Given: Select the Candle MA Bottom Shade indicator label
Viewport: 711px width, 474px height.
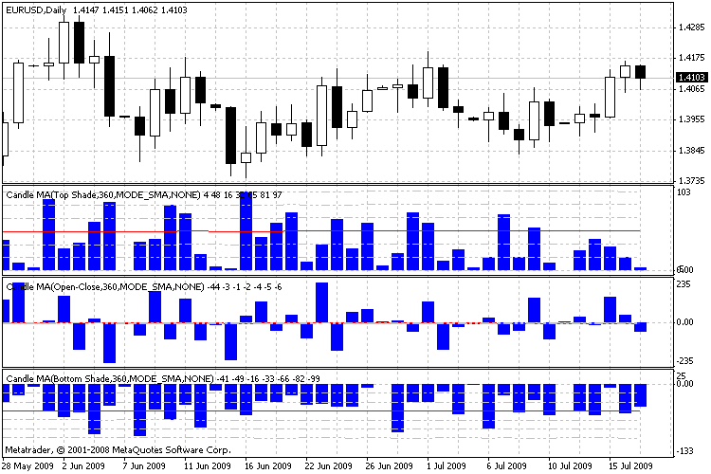Looking at the screenshot, I should pos(109,378).
